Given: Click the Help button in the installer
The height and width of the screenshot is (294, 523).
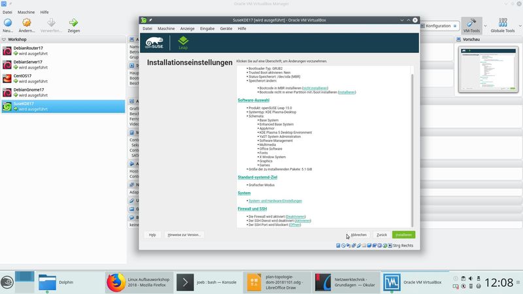Looking at the screenshot, I should click(x=152, y=235).
